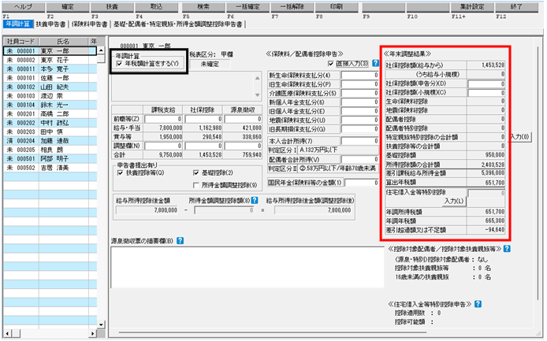Image resolution: width=547 pixels, height=341 pixels.
Task: Switch to 扶養申告書 tab
Action: [50, 24]
